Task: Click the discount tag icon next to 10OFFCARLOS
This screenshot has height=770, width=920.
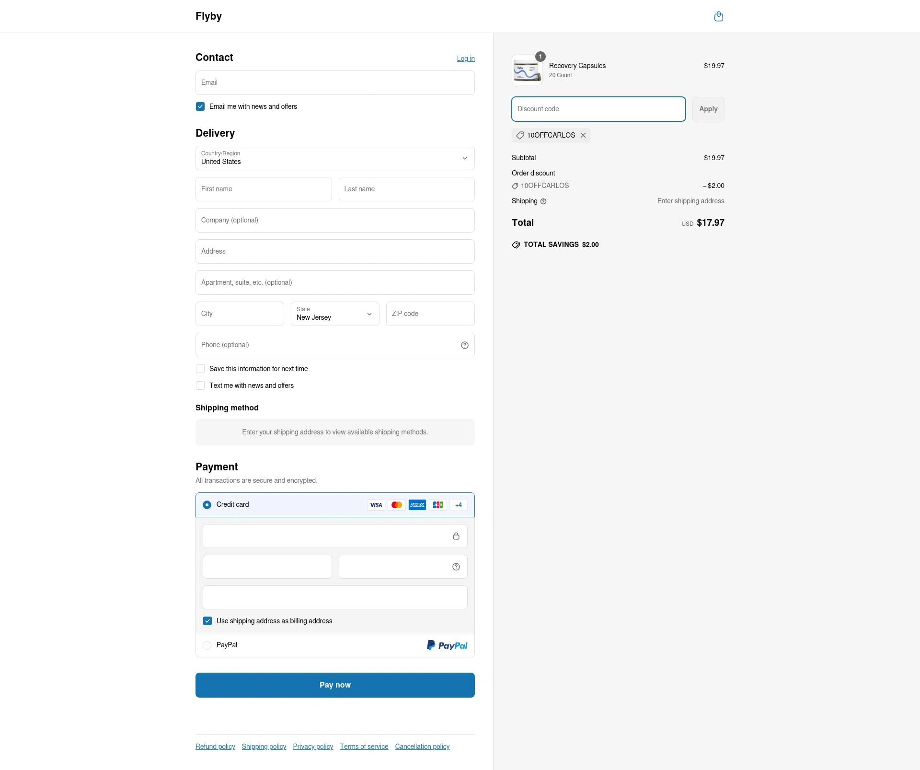Action: 520,135
